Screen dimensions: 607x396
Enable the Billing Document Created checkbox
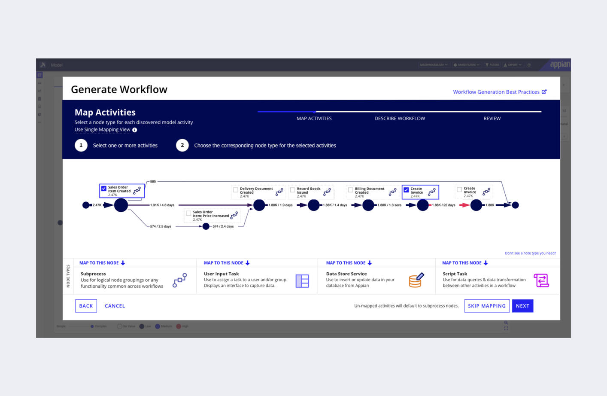[350, 190]
